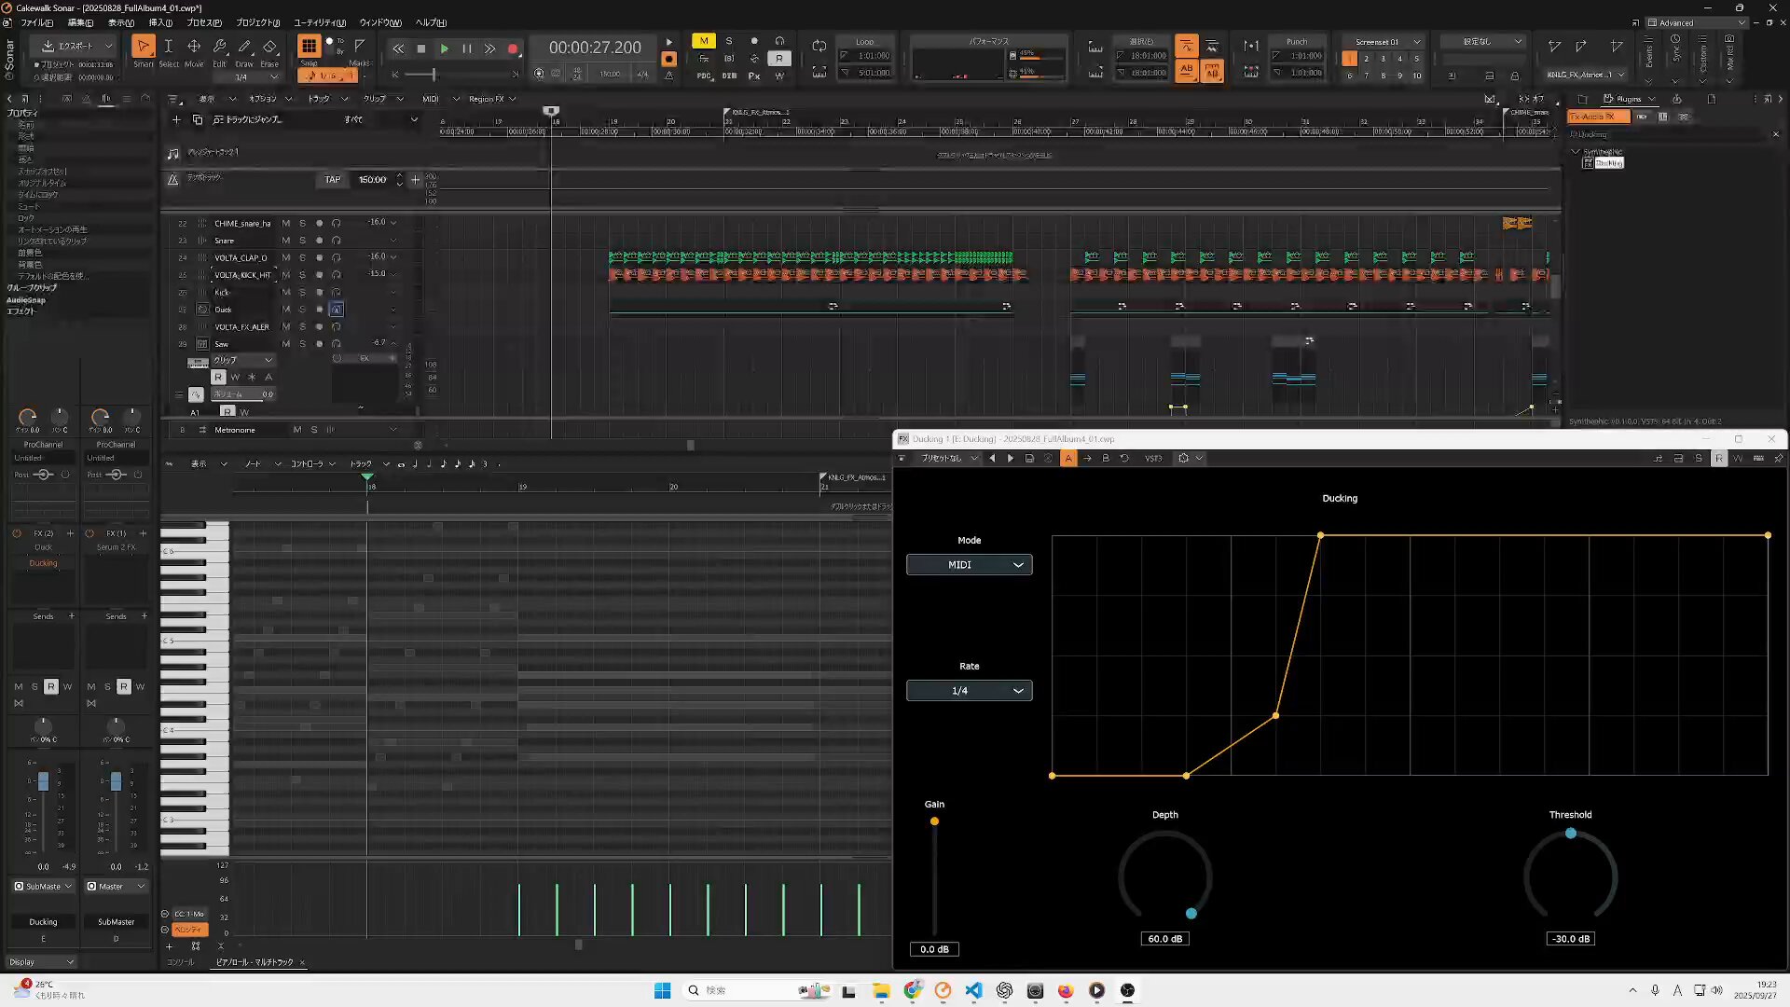This screenshot has height=1007, width=1790.
Task: Select the Smart tool
Action: 143,47
